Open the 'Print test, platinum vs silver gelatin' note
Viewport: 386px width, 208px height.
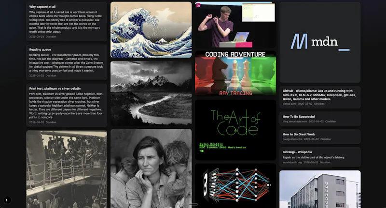(x=67, y=105)
